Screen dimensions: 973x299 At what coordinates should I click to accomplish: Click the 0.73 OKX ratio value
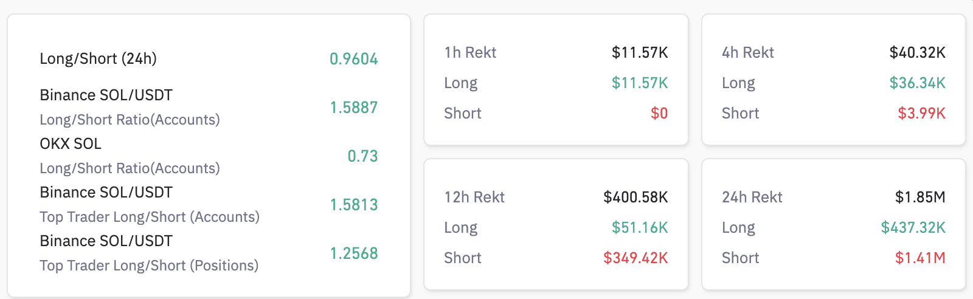tap(362, 156)
